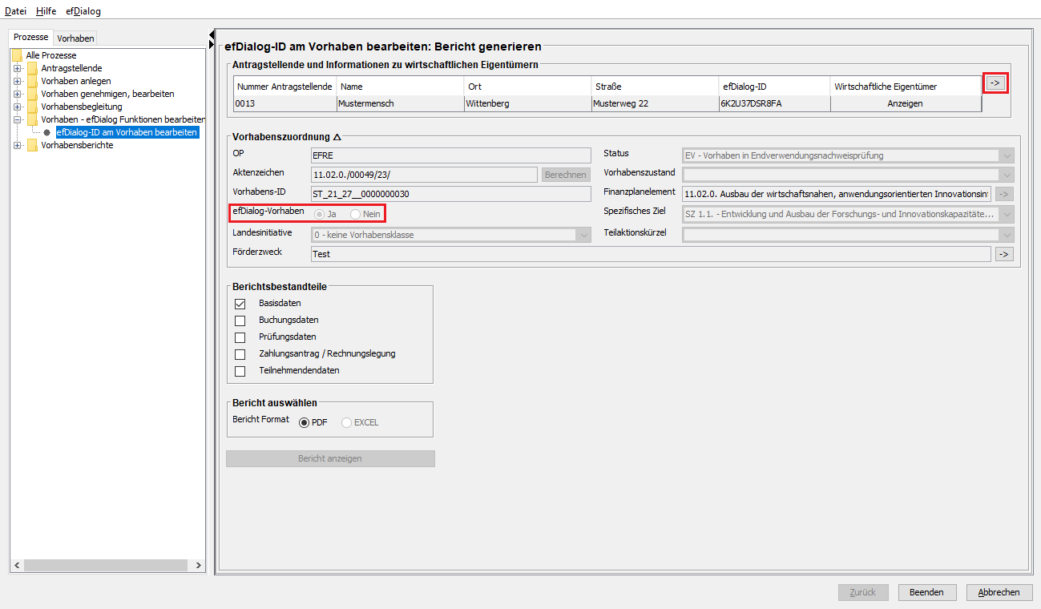This screenshot has width=1041, height=609.
Task: Click the Beenden button
Action: (x=926, y=592)
